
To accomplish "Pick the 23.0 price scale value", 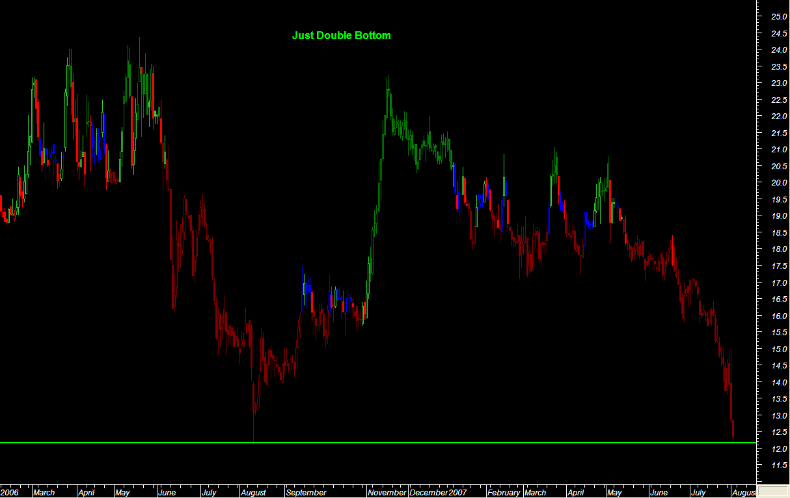I will pyautogui.click(x=780, y=83).
